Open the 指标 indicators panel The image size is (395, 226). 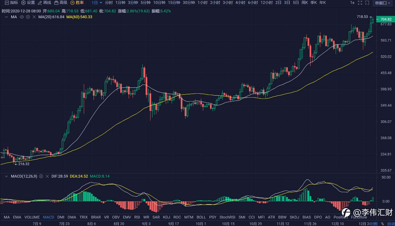(11, 3)
